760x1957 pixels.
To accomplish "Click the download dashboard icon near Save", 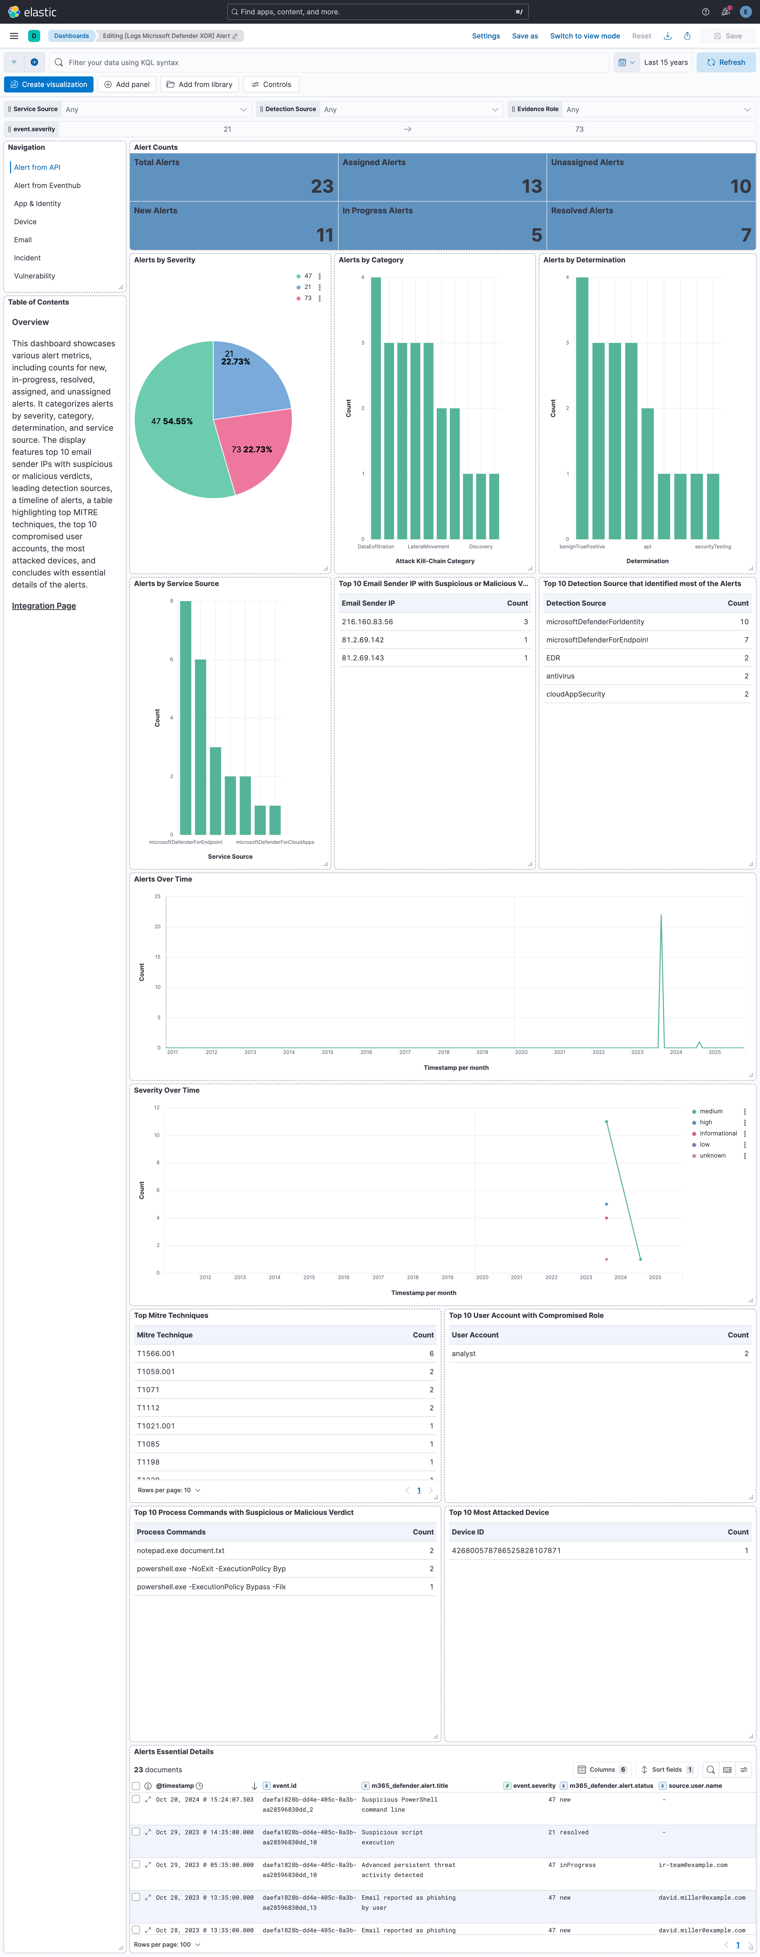I will [x=667, y=36].
